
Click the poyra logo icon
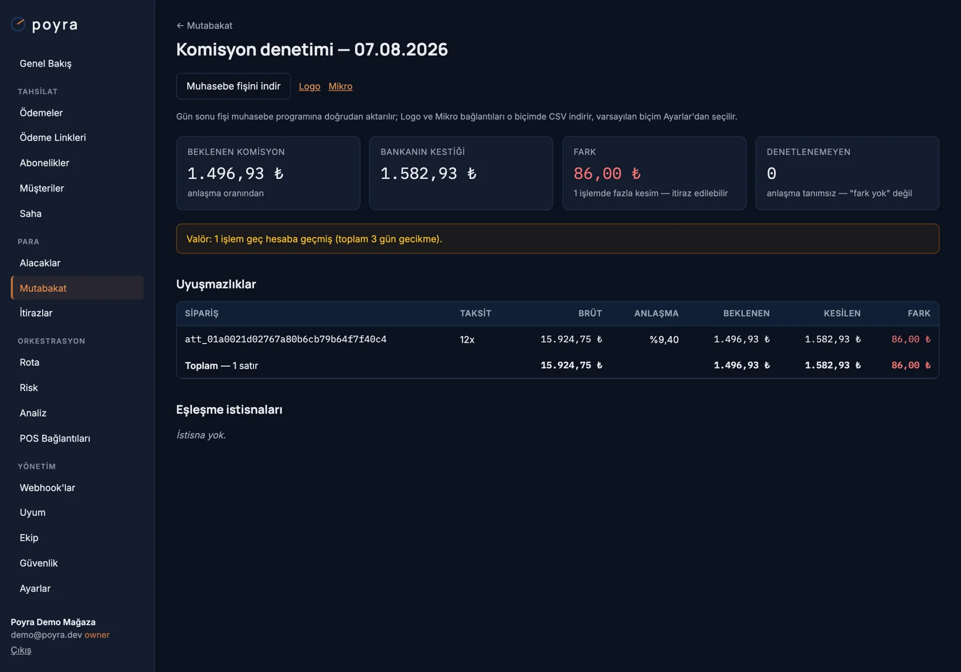(x=18, y=25)
